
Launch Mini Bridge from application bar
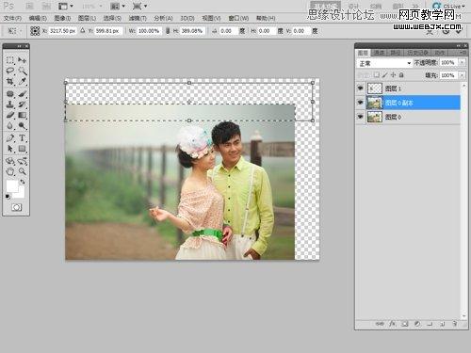click(46, 6)
